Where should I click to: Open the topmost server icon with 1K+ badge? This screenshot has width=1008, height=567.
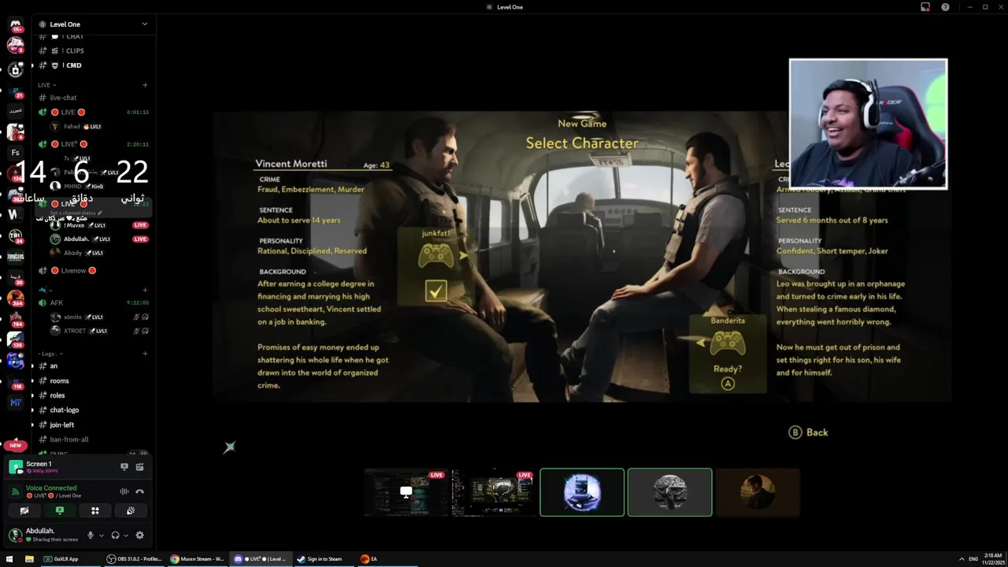pyautogui.click(x=15, y=24)
